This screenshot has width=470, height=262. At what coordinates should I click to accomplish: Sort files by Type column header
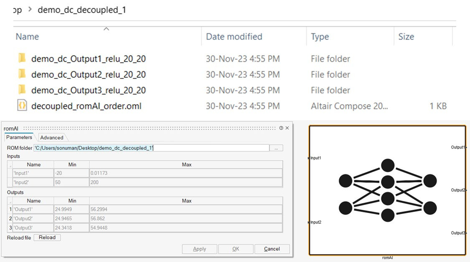(320, 37)
